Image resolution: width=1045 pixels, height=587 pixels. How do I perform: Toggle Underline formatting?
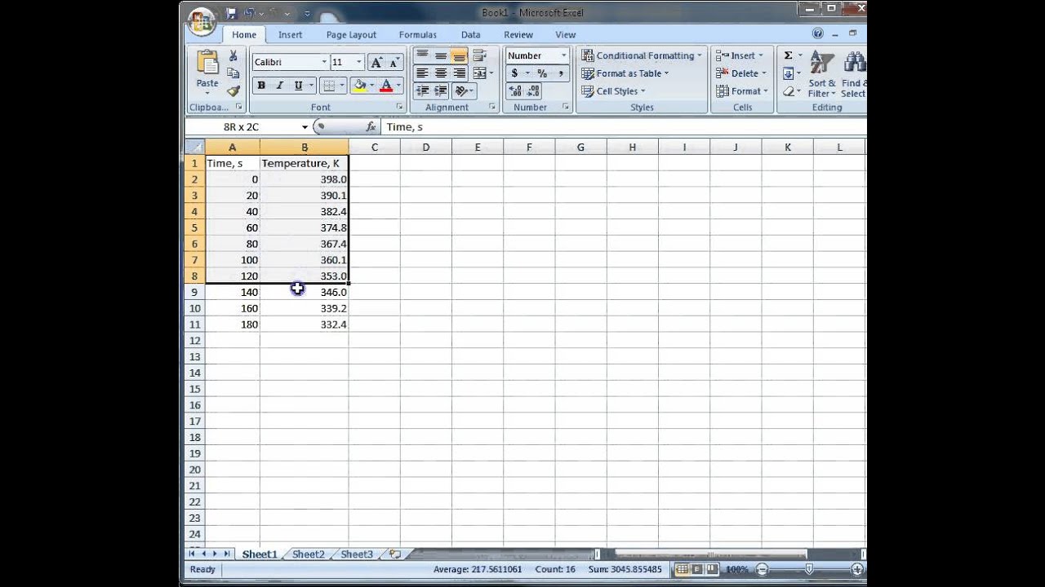[x=298, y=86]
